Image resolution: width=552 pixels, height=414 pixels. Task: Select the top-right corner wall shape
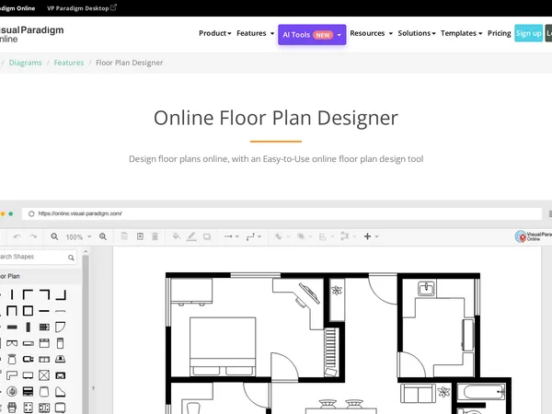(44, 294)
